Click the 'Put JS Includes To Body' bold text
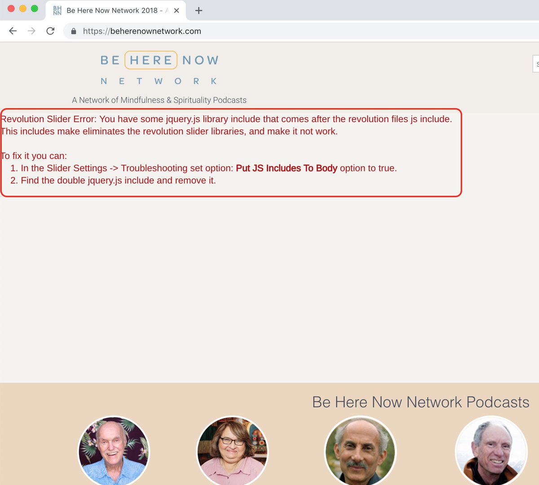539x485 pixels. coord(287,168)
